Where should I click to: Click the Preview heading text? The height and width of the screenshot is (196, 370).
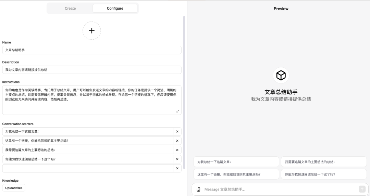(281, 9)
